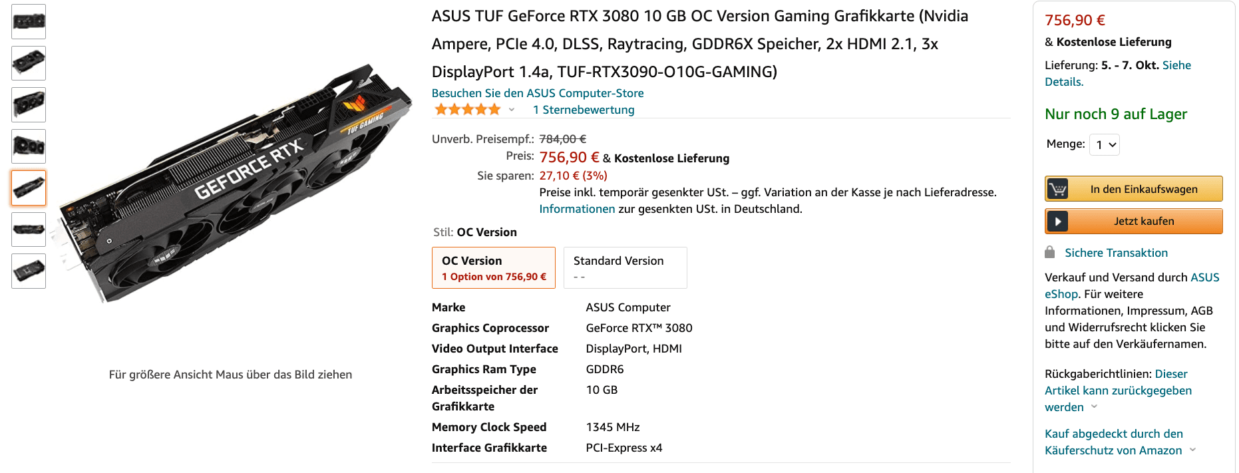Select the Standard Version style option
This screenshot has width=1239, height=473.
click(625, 267)
